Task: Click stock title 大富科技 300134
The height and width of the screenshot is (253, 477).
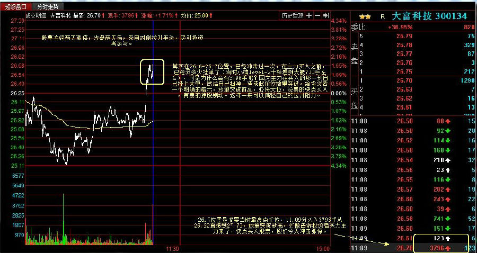Action: 429,16
